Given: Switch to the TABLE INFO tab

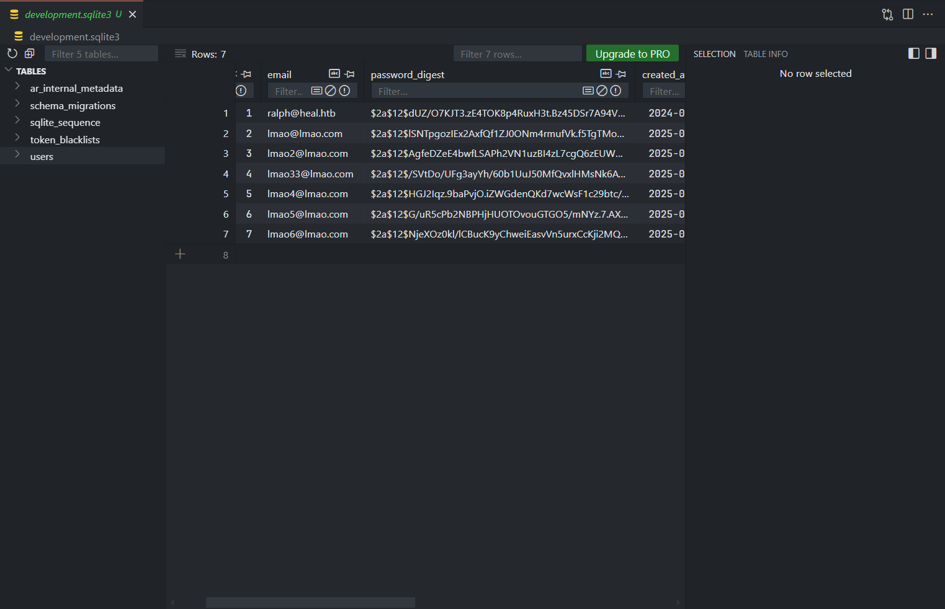Looking at the screenshot, I should 766,54.
